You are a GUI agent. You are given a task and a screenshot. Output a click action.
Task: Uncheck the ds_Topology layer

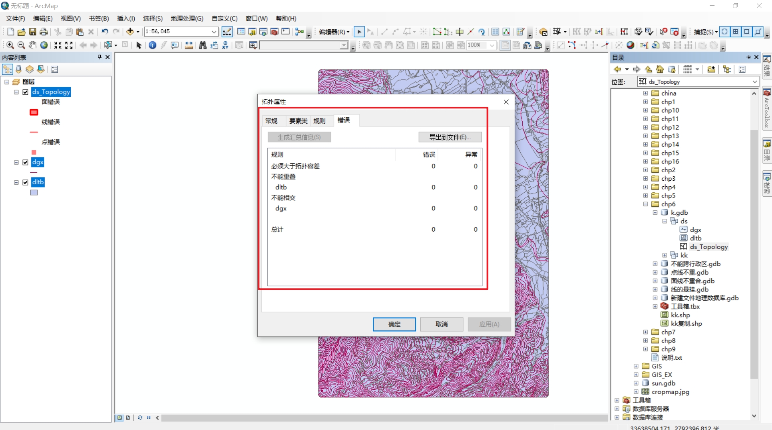25,92
